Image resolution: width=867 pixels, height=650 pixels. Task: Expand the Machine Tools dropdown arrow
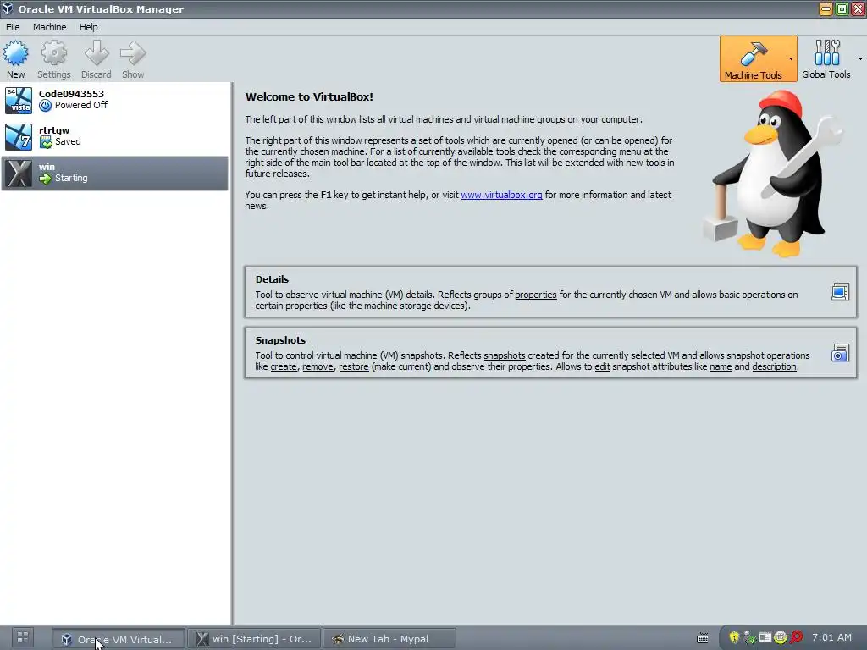pos(792,58)
